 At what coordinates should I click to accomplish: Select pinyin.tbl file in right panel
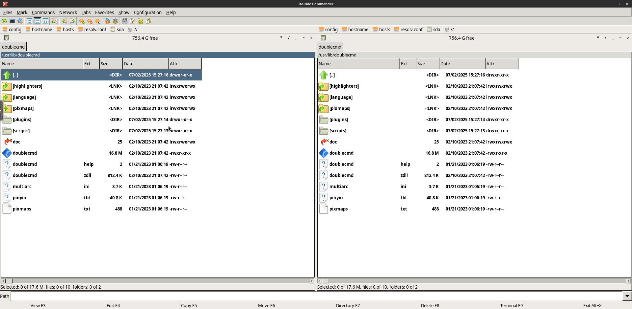(x=418, y=198)
